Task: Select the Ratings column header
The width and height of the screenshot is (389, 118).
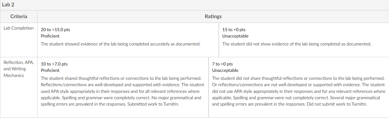Action: (213, 17)
